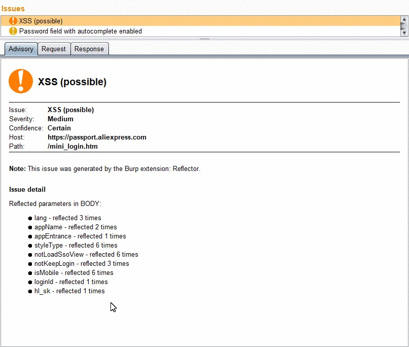
Task: Click the orange XSS issue severity icon
Action: 13,21
